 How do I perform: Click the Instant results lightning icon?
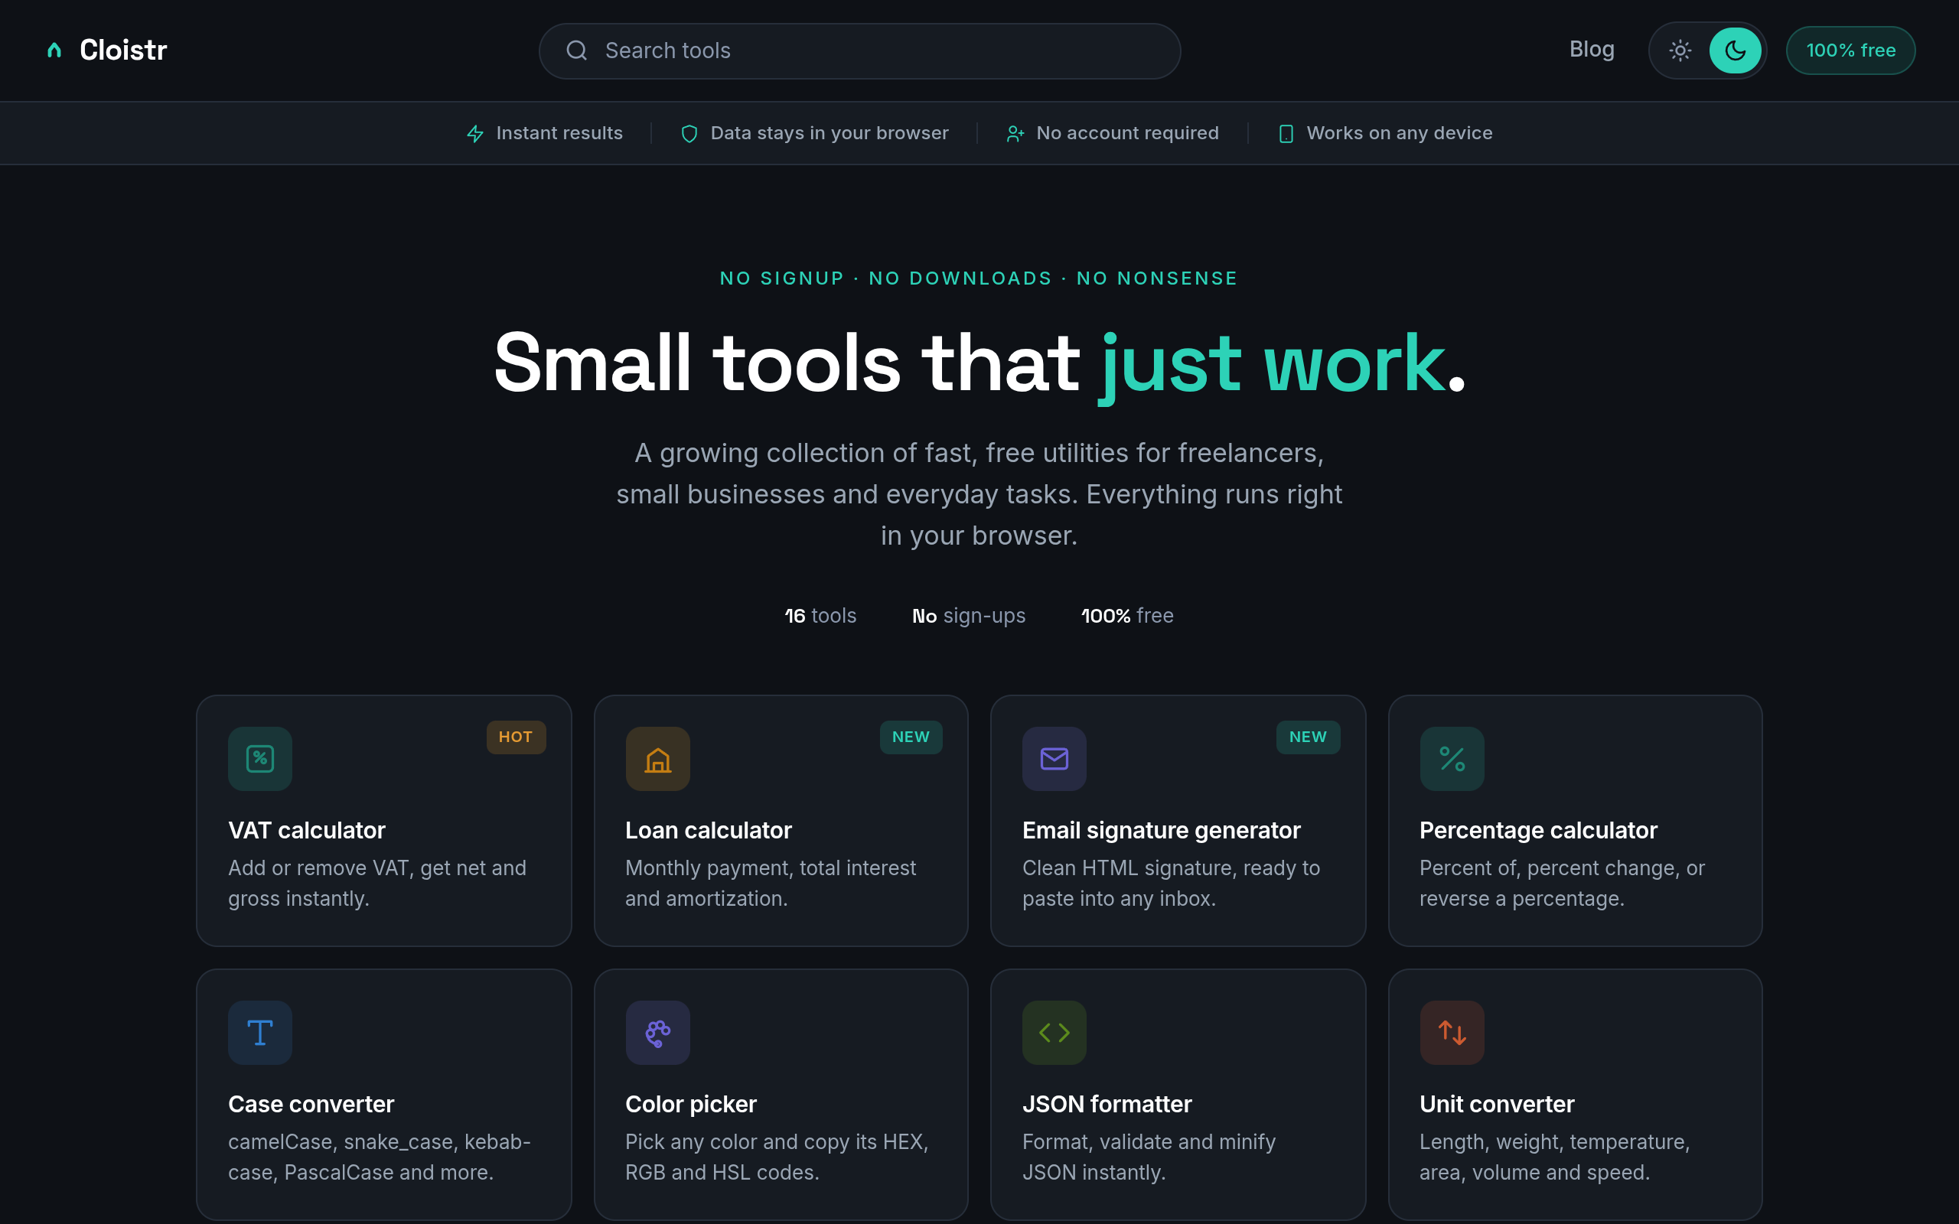pyautogui.click(x=475, y=134)
